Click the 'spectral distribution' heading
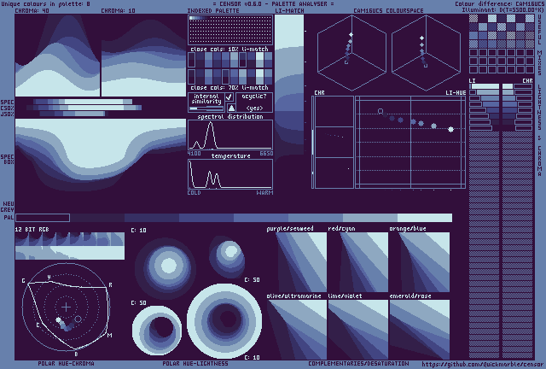This screenshot has height=369, width=546. pos(230,116)
